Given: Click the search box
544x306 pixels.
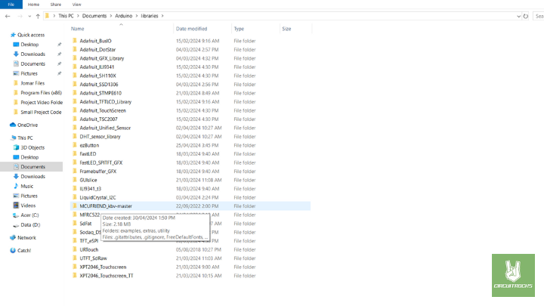Looking at the screenshot, I should click(x=539, y=17).
